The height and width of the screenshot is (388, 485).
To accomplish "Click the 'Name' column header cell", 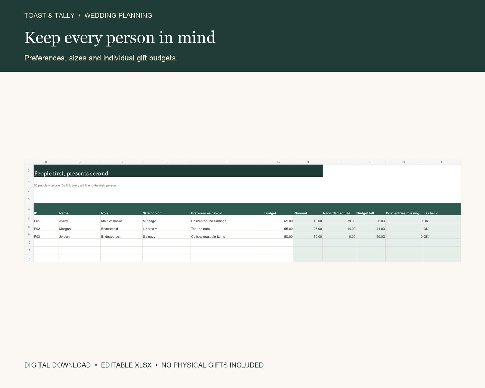I will [80, 209].
